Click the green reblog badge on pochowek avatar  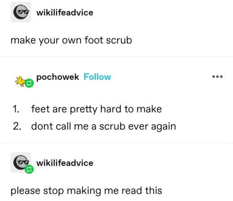coord(29,83)
